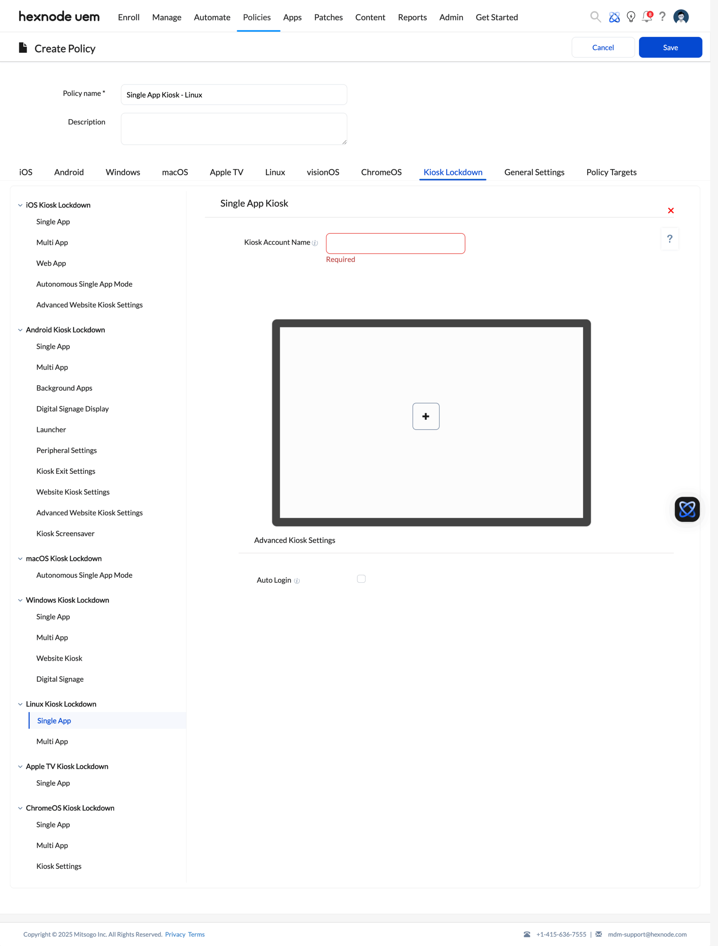Collapse Android Kiosk Lockdown section
718x946 pixels.
pyautogui.click(x=20, y=330)
